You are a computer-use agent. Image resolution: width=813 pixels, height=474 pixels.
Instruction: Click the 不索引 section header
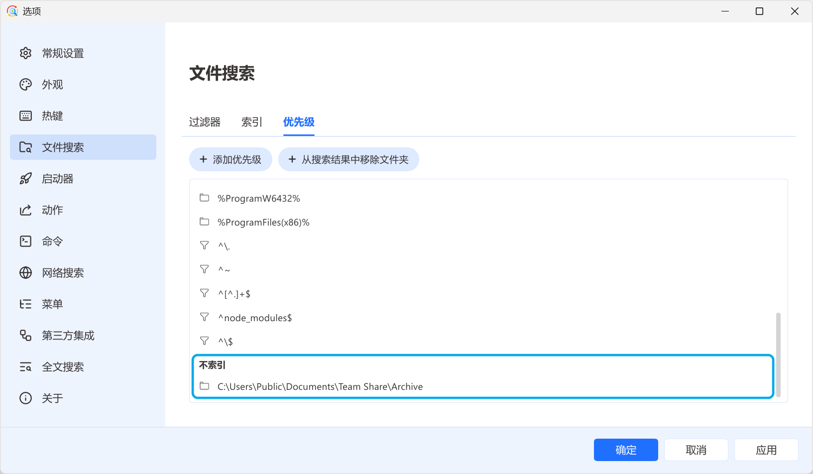coord(213,365)
